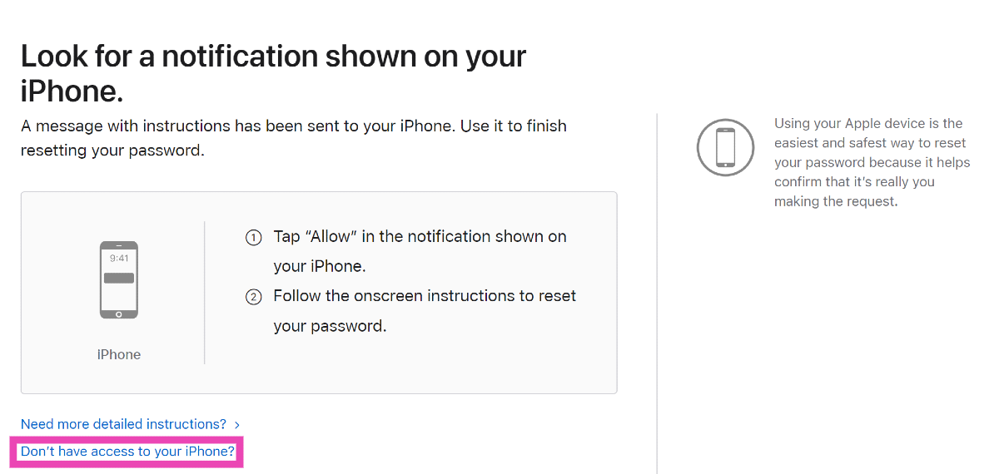The image size is (999, 474).
Task: Click the circled number 1 step marker
Action: [x=253, y=238]
